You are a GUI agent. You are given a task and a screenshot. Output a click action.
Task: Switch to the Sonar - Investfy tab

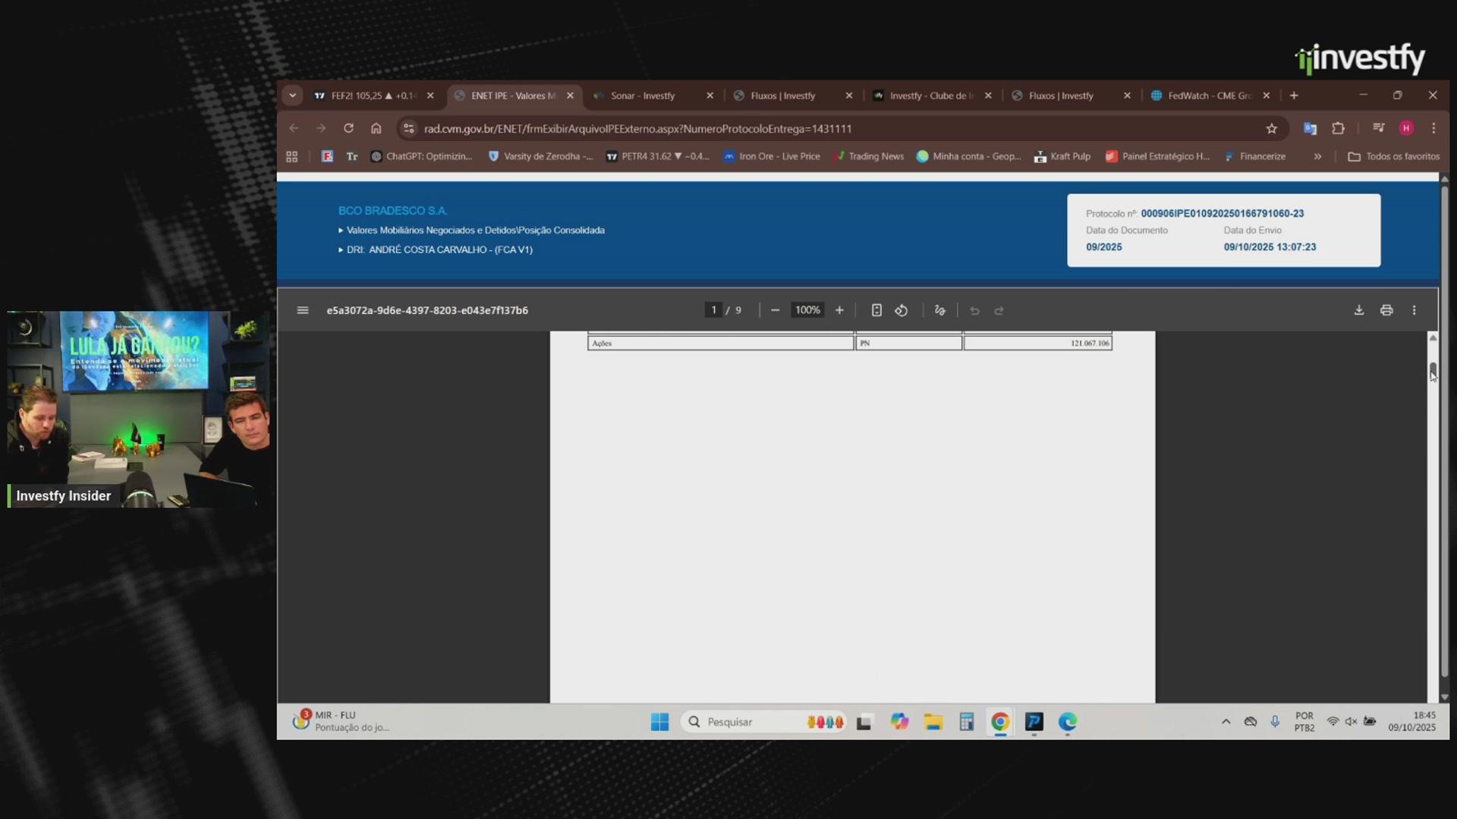click(x=643, y=96)
